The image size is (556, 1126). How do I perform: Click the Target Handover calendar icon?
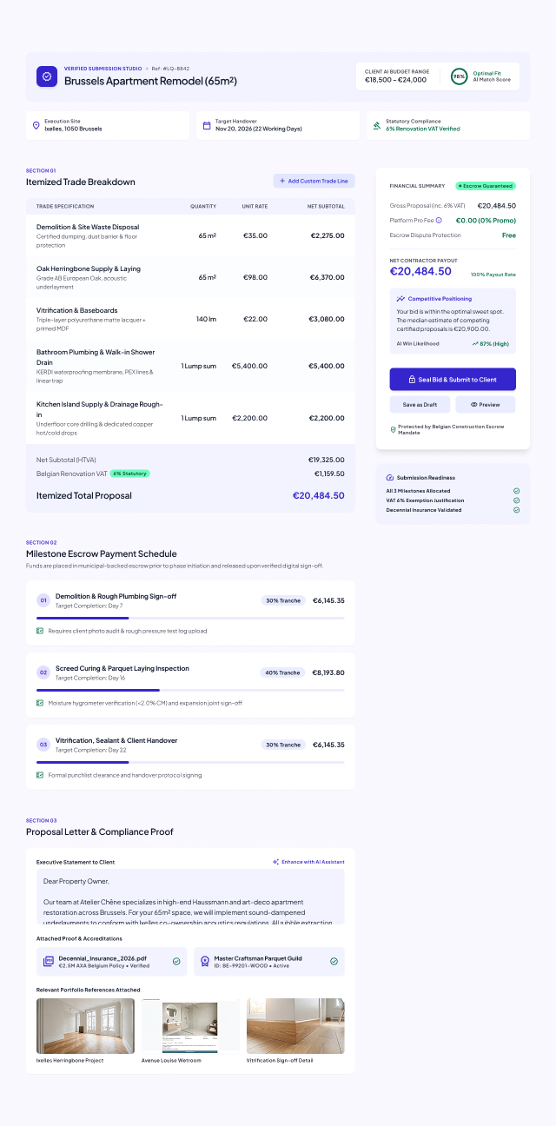207,125
